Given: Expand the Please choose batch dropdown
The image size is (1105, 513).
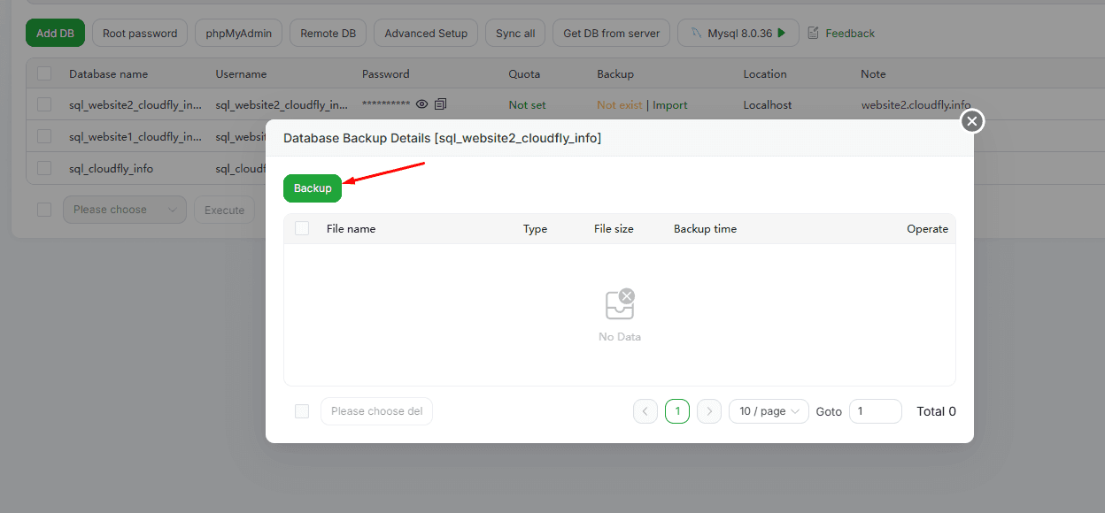Looking at the screenshot, I should (124, 210).
